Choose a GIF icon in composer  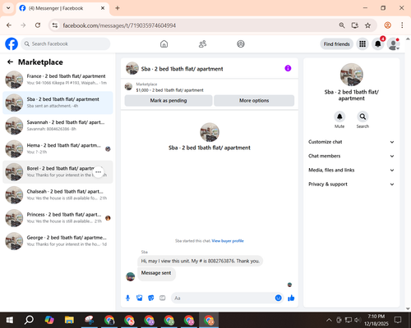click(163, 298)
